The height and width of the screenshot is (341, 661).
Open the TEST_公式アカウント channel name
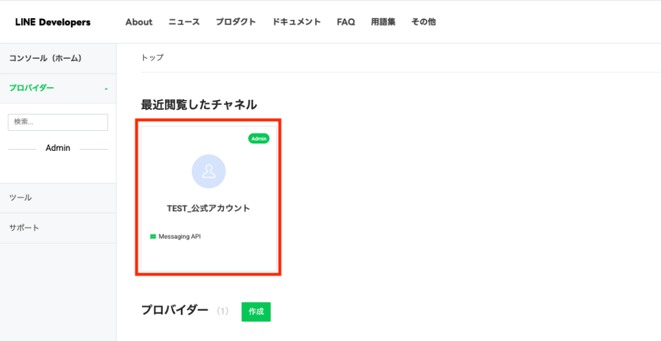coord(208,208)
